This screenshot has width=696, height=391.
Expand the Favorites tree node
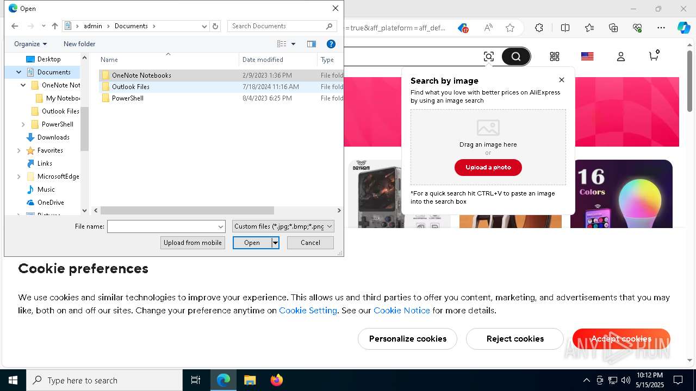click(19, 150)
